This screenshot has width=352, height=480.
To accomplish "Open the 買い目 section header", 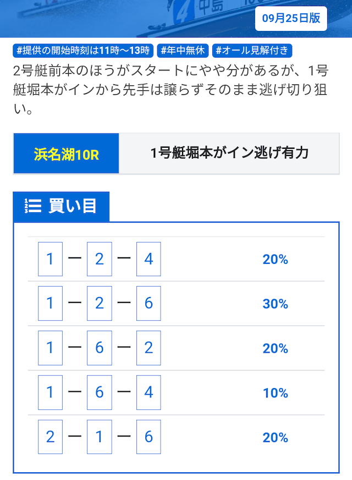I will tap(73, 206).
